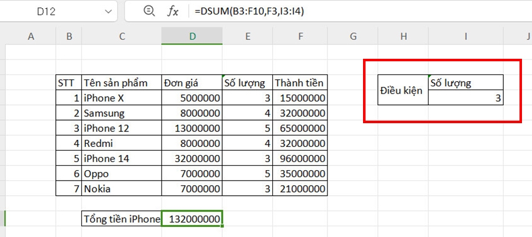Select column F header
Image resolution: width=532 pixels, height=237 pixels.
[x=300, y=36]
